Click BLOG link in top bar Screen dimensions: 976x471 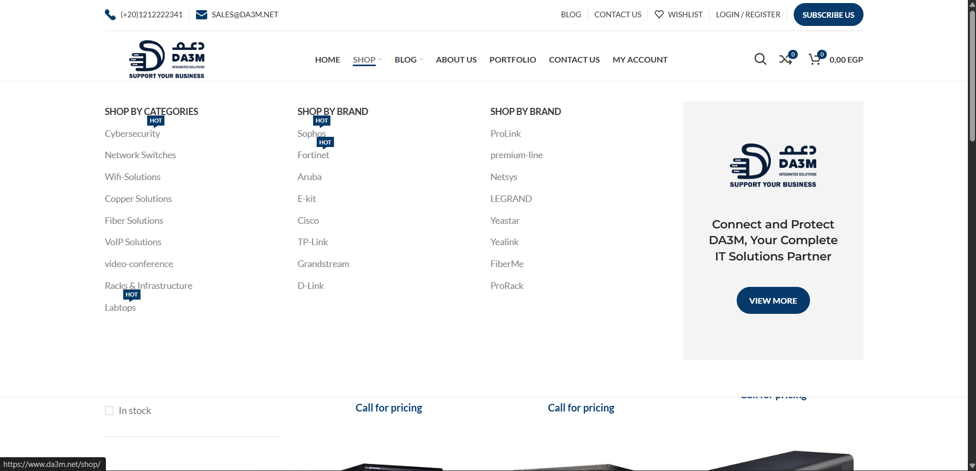(x=571, y=14)
